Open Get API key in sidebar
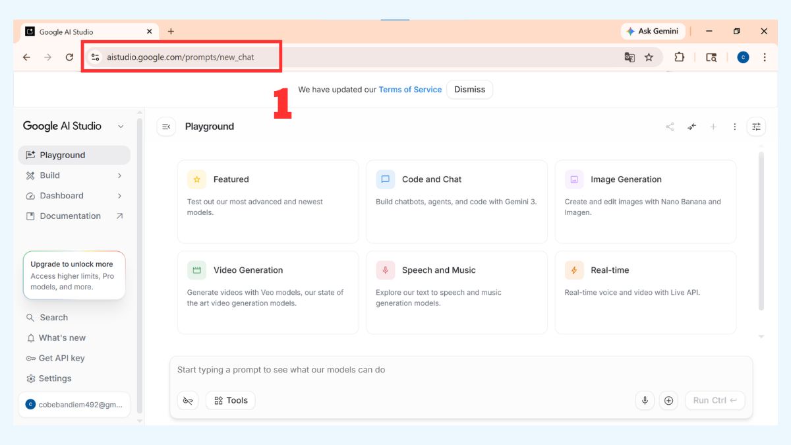The width and height of the screenshot is (791, 445). 74,359
